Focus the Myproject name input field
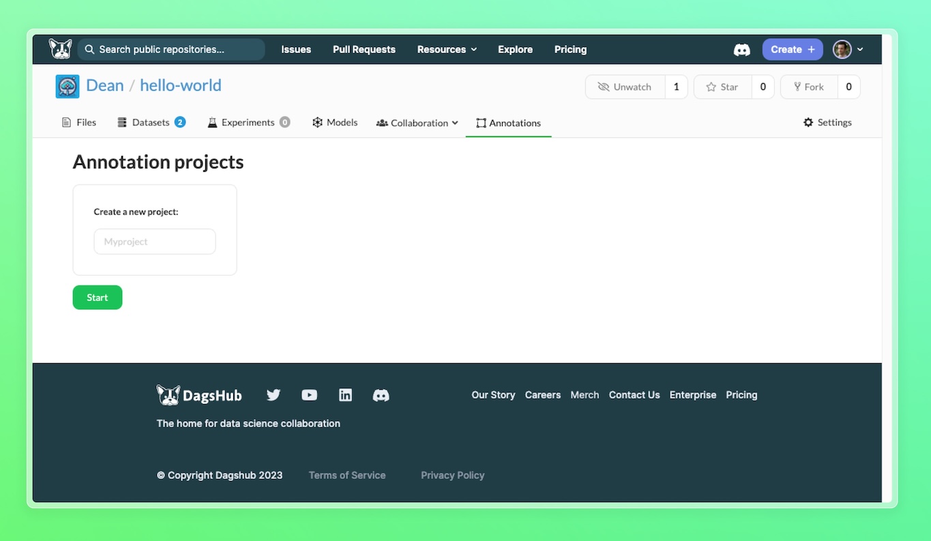Screen dimensions: 931x541 coord(155,242)
